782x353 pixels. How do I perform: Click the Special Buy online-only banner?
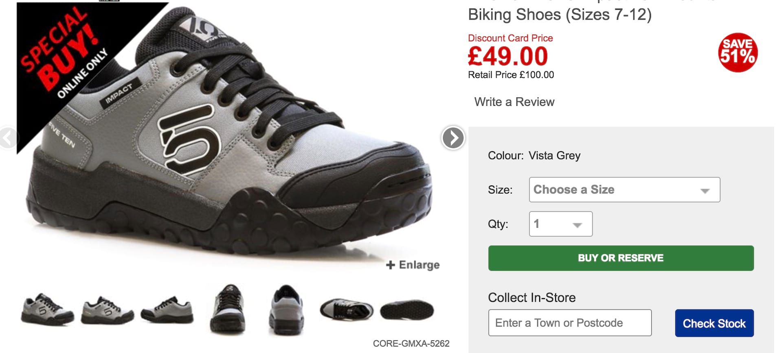click(x=65, y=57)
